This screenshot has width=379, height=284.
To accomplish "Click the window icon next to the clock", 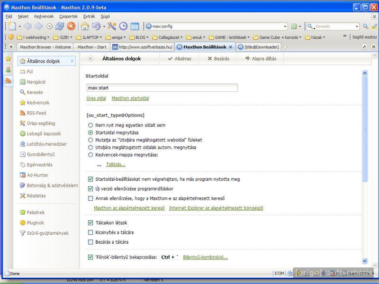I will pos(135,26).
